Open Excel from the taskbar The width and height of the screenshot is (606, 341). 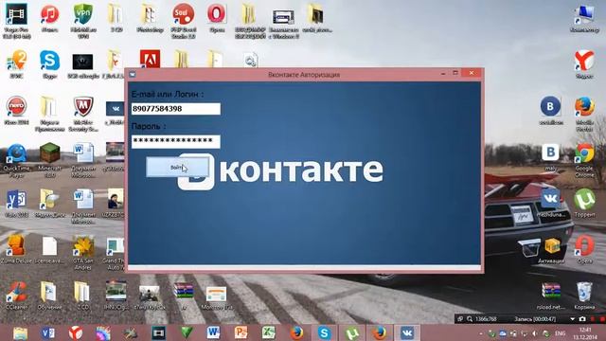269,332
